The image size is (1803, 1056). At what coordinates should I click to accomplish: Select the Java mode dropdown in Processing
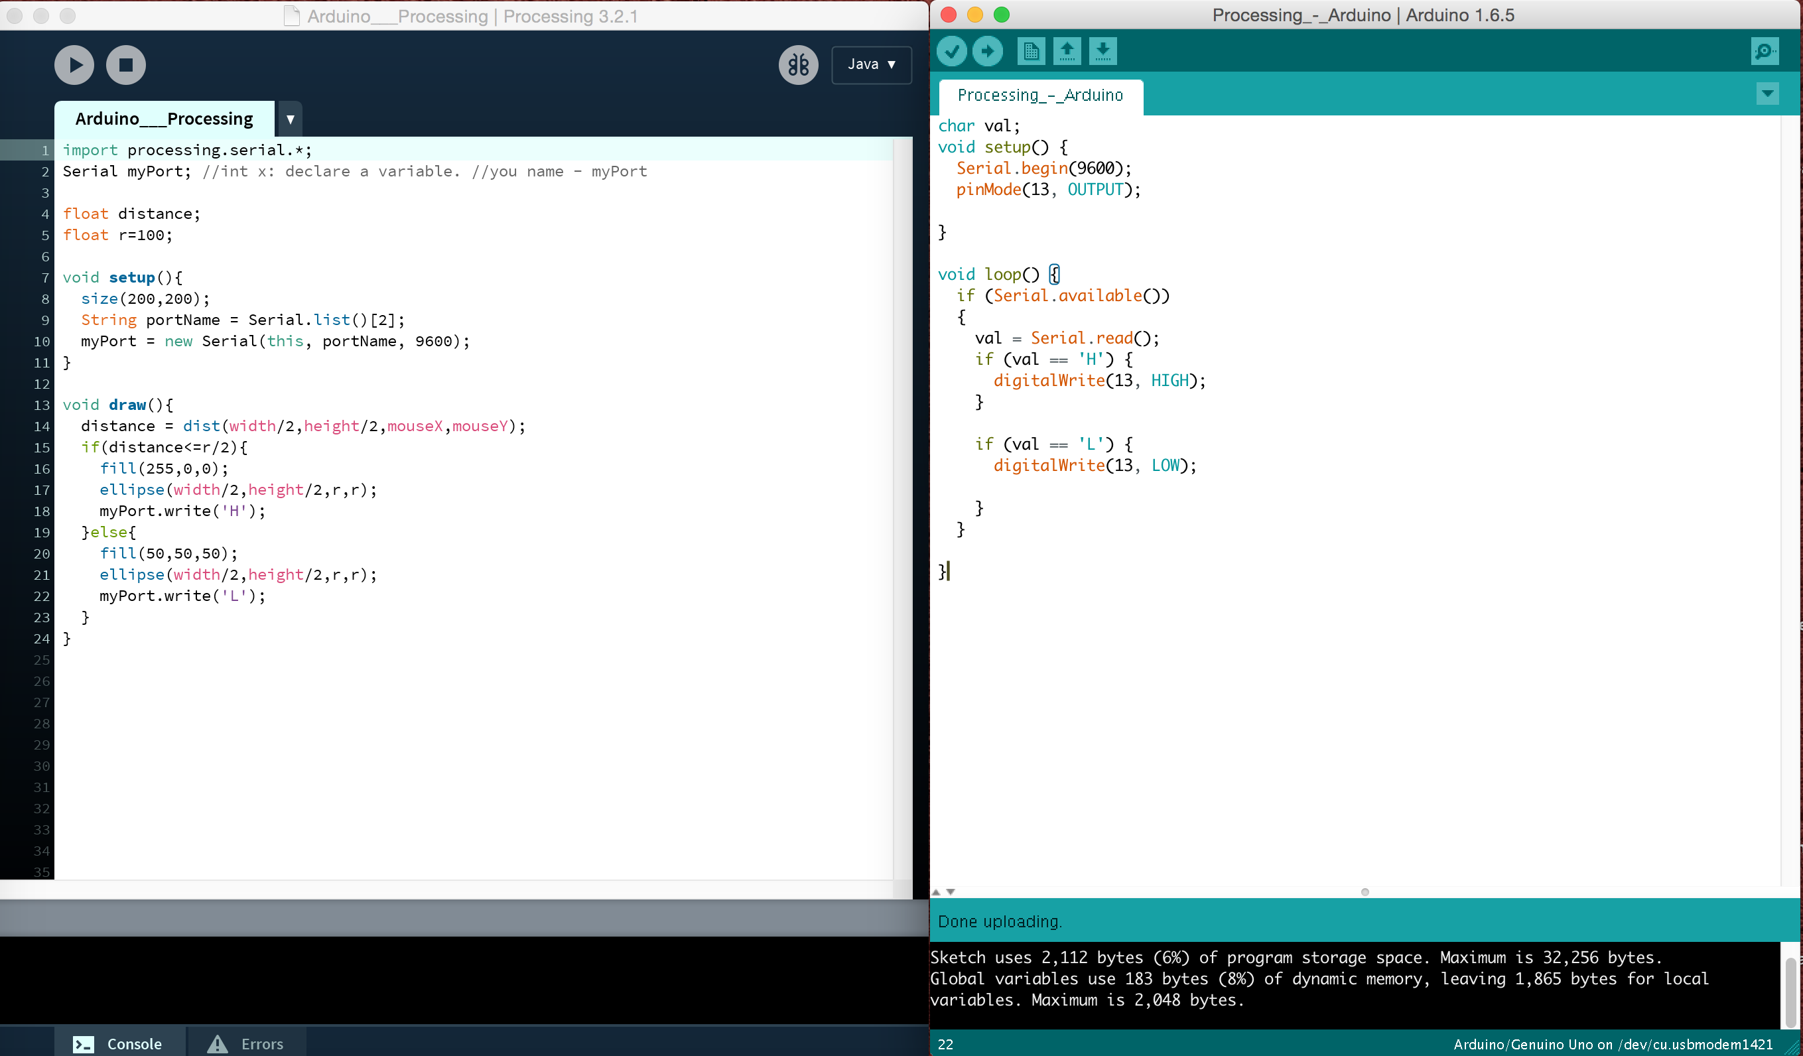(x=872, y=64)
